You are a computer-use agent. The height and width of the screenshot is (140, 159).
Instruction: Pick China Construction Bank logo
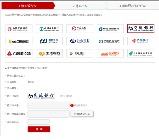110,29
